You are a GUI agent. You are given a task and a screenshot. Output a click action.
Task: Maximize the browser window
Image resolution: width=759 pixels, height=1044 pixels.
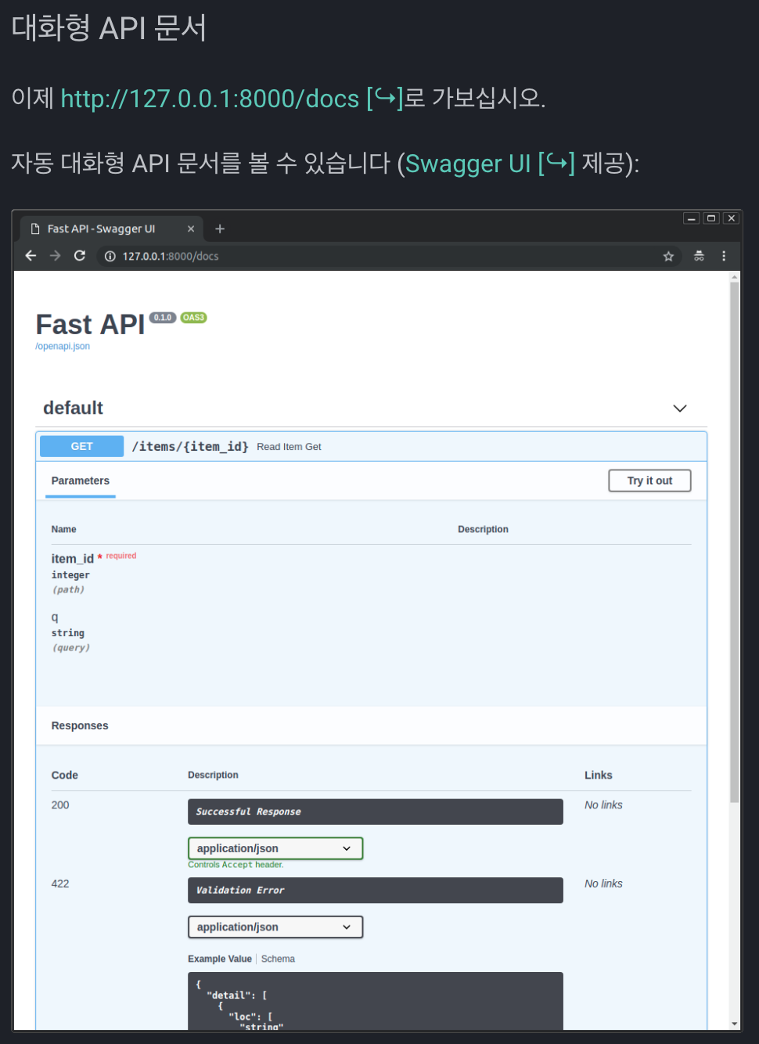[x=711, y=218]
